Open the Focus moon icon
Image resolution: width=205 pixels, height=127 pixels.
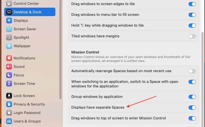(x=9, y=75)
